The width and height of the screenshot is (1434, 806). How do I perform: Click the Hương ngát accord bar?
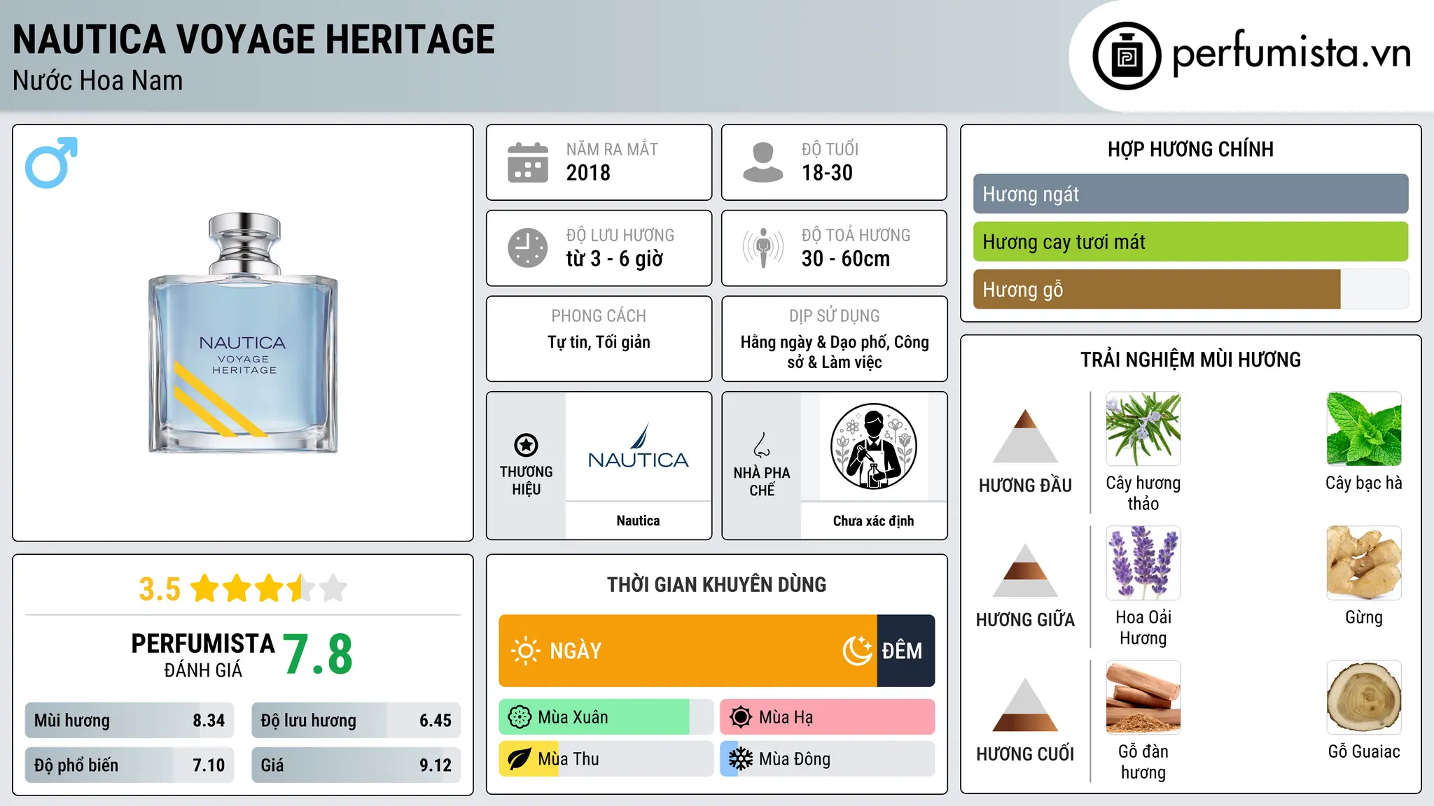coord(1190,194)
